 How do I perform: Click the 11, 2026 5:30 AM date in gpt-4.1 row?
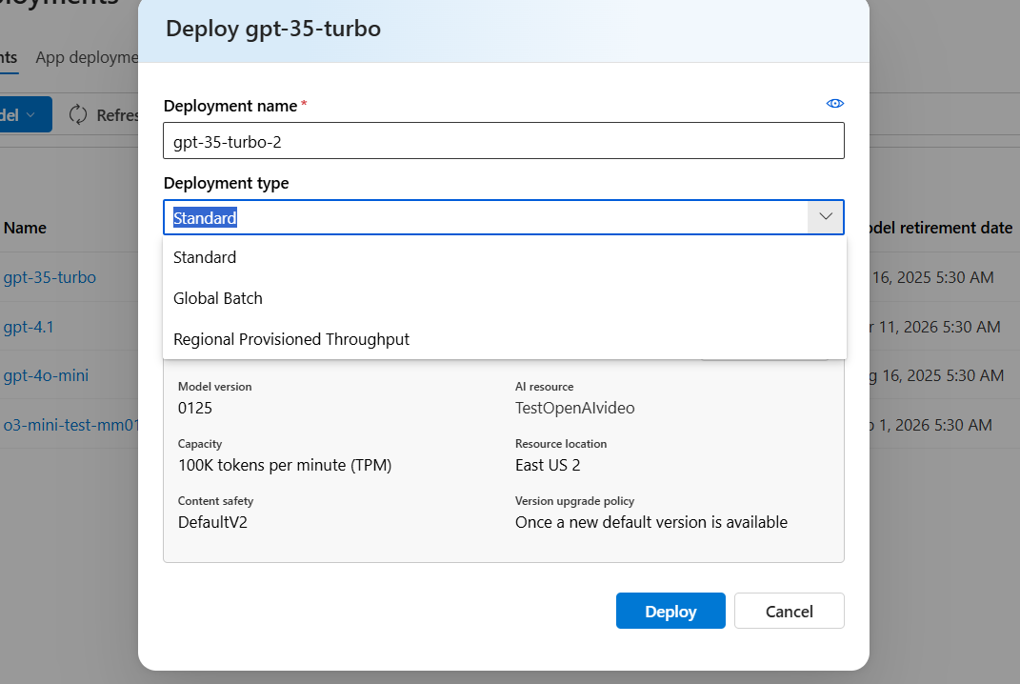click(x=939, y=327)
